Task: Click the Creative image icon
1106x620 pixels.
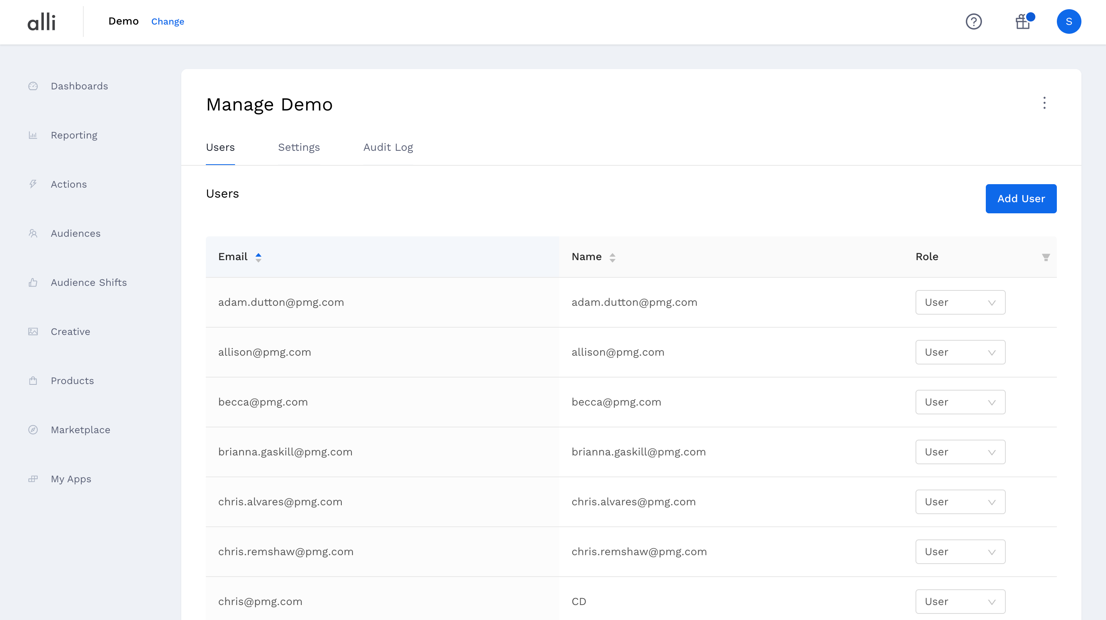Action: (x=33, y=331)
